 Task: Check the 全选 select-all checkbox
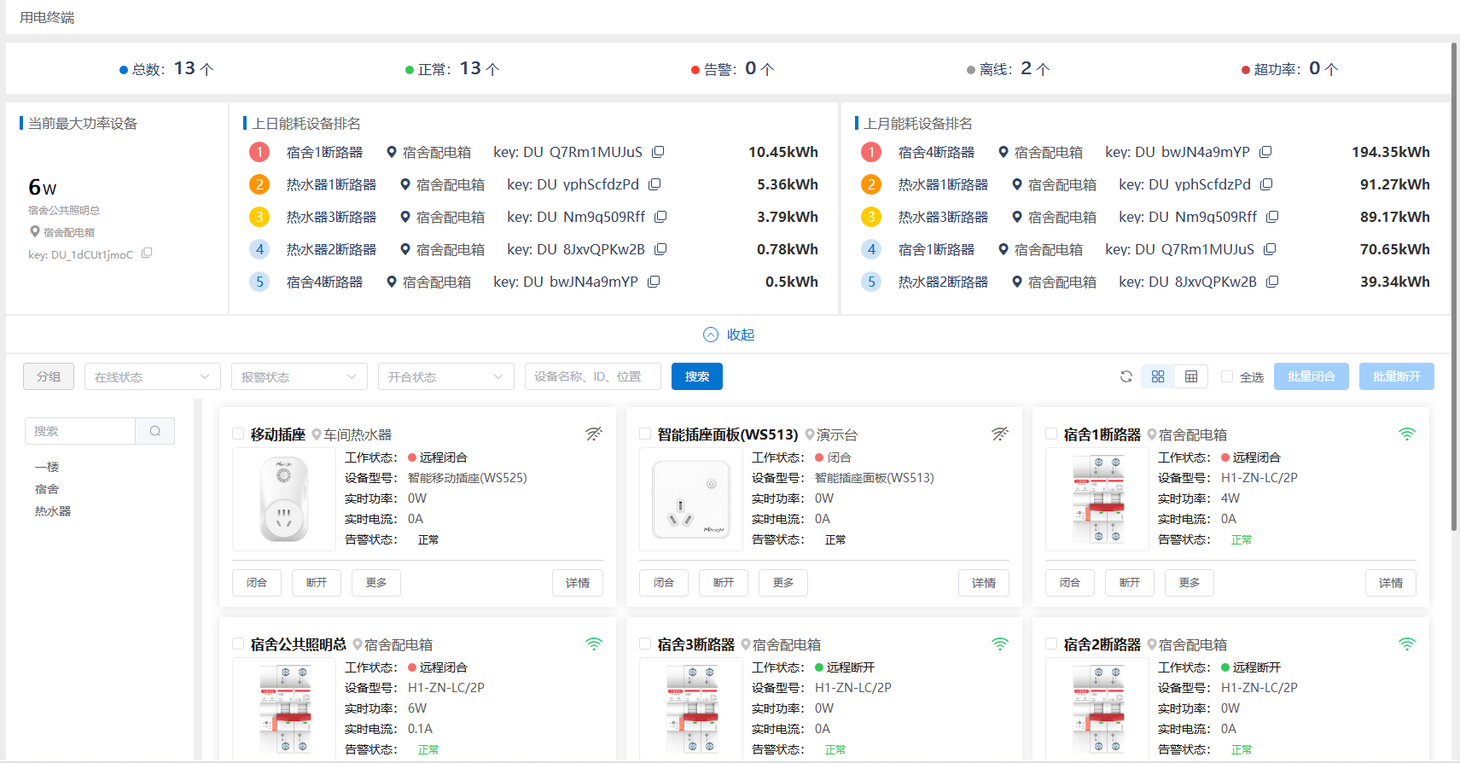point(1227,376)
